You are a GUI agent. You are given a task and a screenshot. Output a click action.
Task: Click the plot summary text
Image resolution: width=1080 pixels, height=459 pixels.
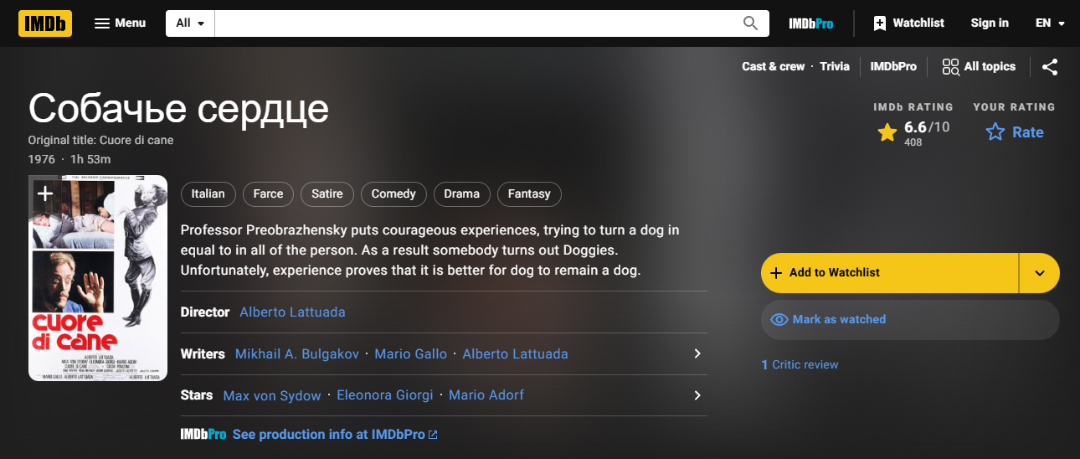tap(430, 250)
